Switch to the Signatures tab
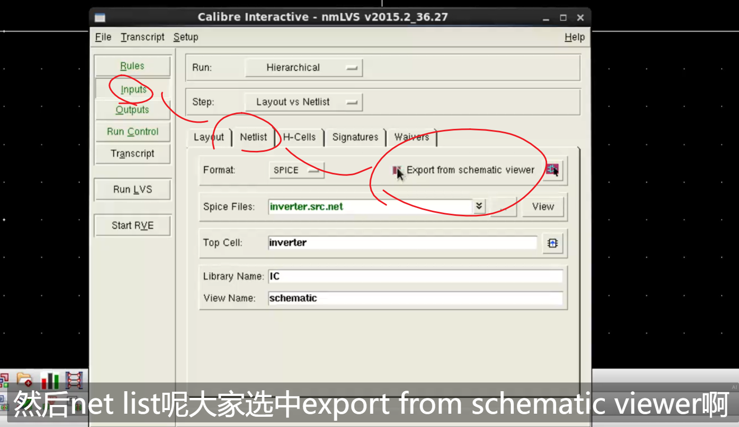The height and width of the screenshot is (427, 739). point(355,137)
